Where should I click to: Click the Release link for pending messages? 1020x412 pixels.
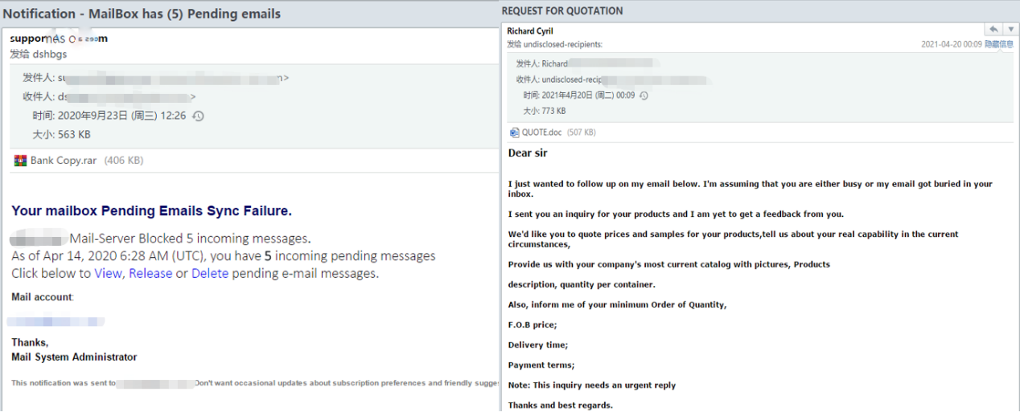(x=150, y=273)
